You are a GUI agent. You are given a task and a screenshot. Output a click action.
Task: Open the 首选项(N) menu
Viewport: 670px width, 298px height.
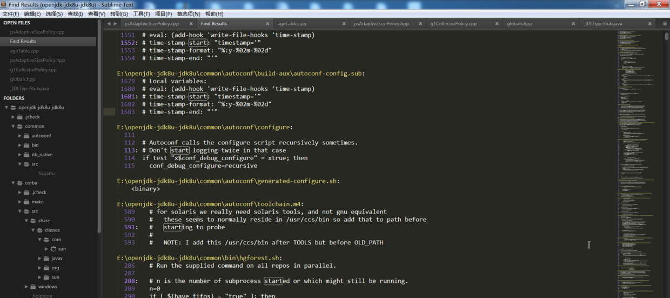189,14
